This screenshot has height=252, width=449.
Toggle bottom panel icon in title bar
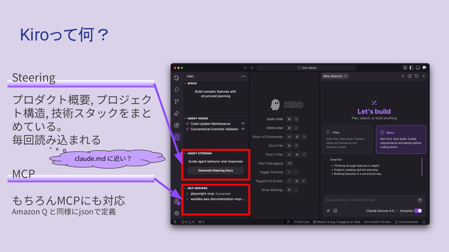pos(418,68)
